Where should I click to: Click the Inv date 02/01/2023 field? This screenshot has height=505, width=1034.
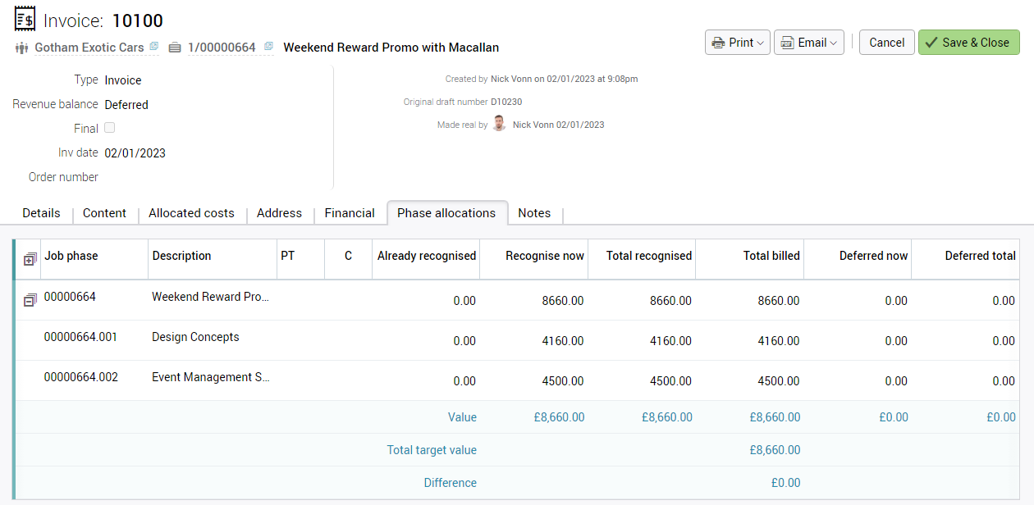coord(135,152)
